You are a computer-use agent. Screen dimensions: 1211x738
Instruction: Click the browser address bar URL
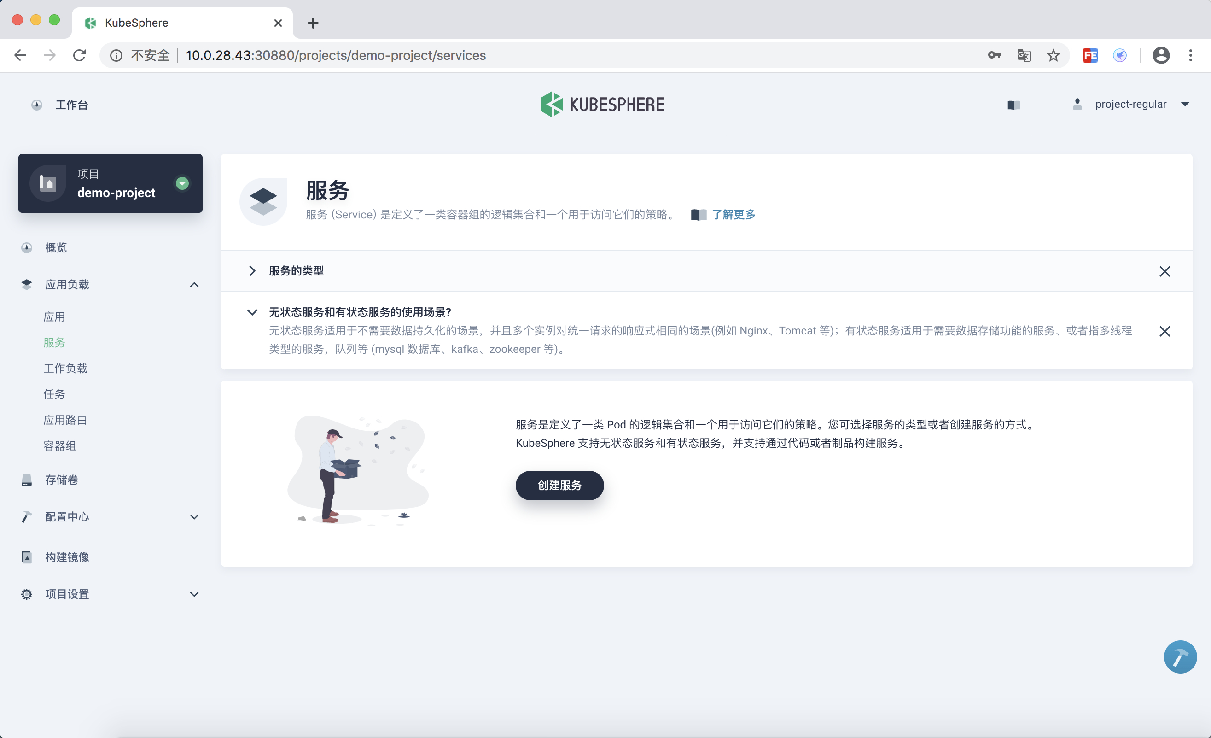pos(336,55)
